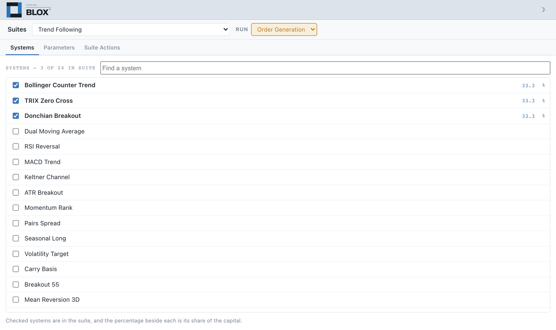Select the ATR Breakout label
556x330 pixels.
coord(44,192)
